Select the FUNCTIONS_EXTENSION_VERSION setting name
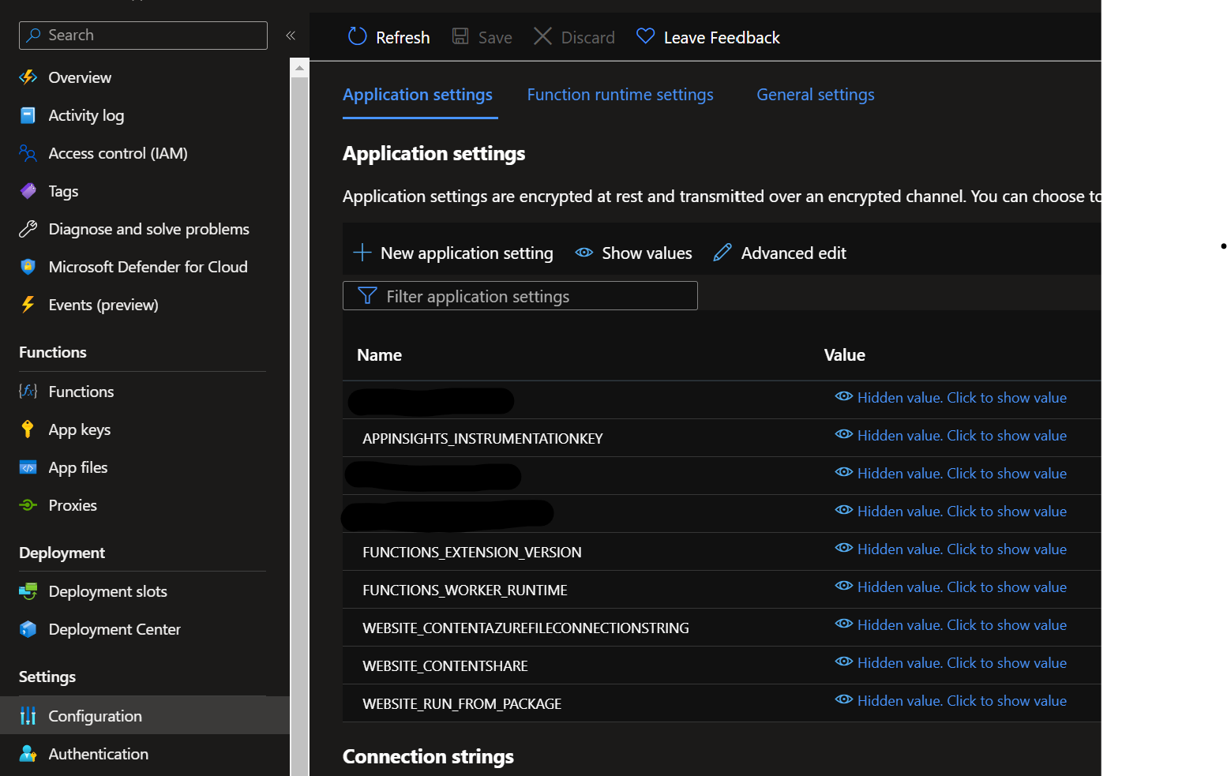 [x=472, y=552]
